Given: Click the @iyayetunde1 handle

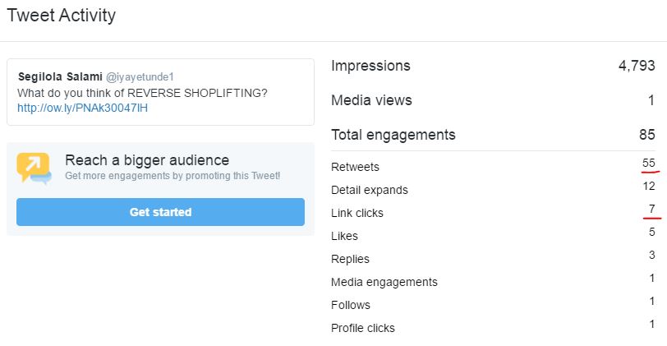Looking at the screenshot, I should (140, 77).
